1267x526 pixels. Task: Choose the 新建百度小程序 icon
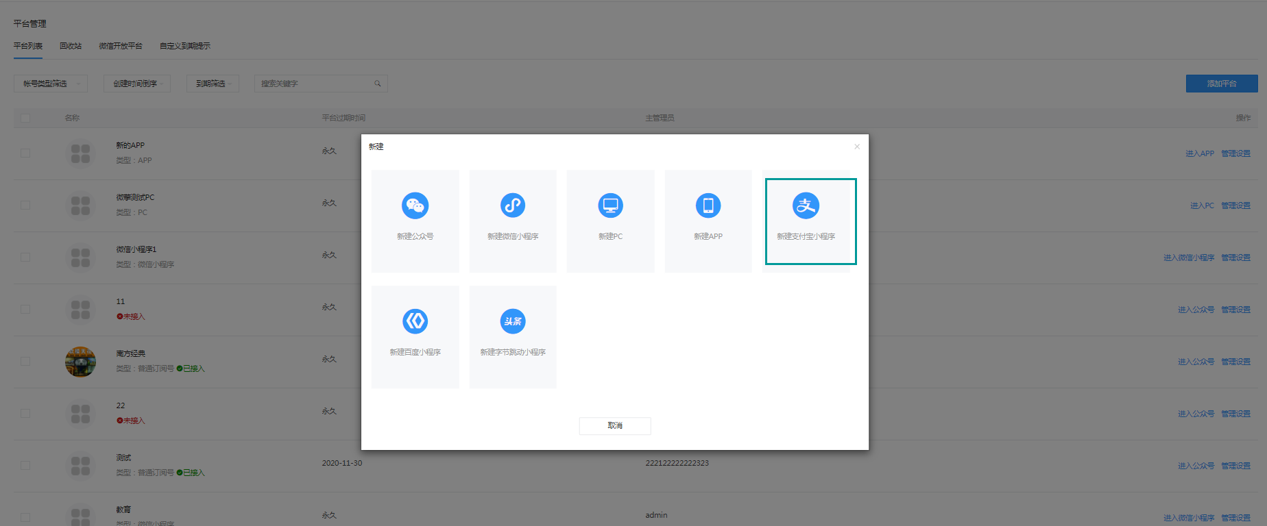415,321
